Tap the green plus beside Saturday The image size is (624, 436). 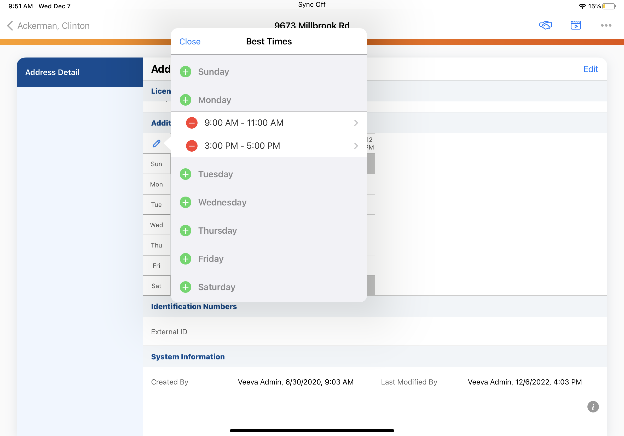[x=185, y=287]
